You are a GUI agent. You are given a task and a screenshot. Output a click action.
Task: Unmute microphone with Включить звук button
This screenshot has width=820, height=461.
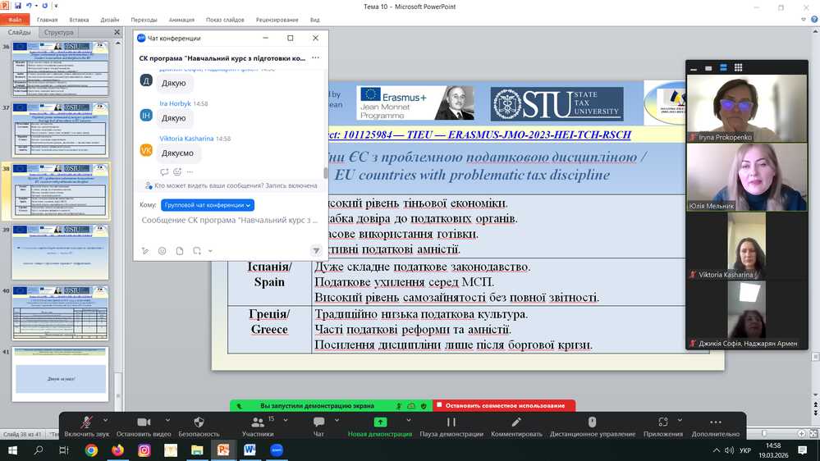pyautogui.click(x=86, y=422)
